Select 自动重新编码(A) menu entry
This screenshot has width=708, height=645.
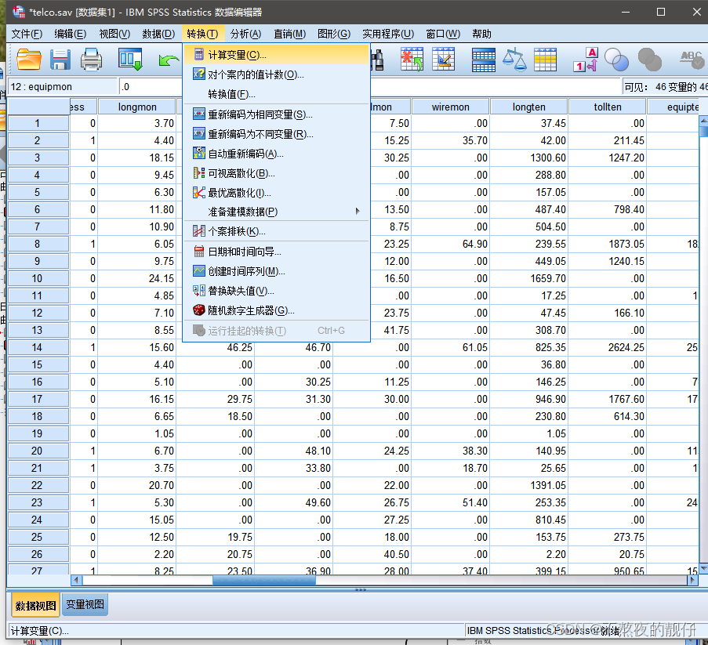pyautogui.click(x=276, y=154)
